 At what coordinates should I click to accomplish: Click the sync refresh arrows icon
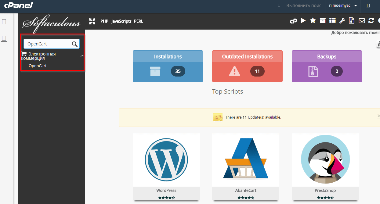371,21
